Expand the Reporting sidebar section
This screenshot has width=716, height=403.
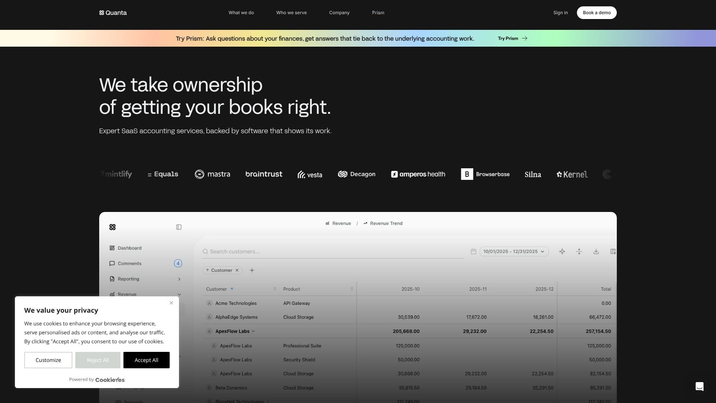(x=179, y=279)
